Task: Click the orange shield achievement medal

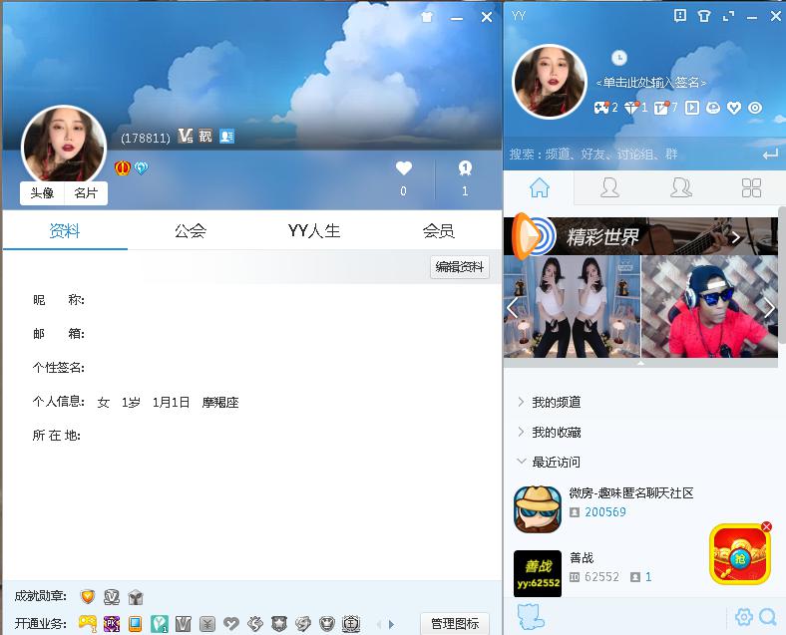Action: click(88, 596)
